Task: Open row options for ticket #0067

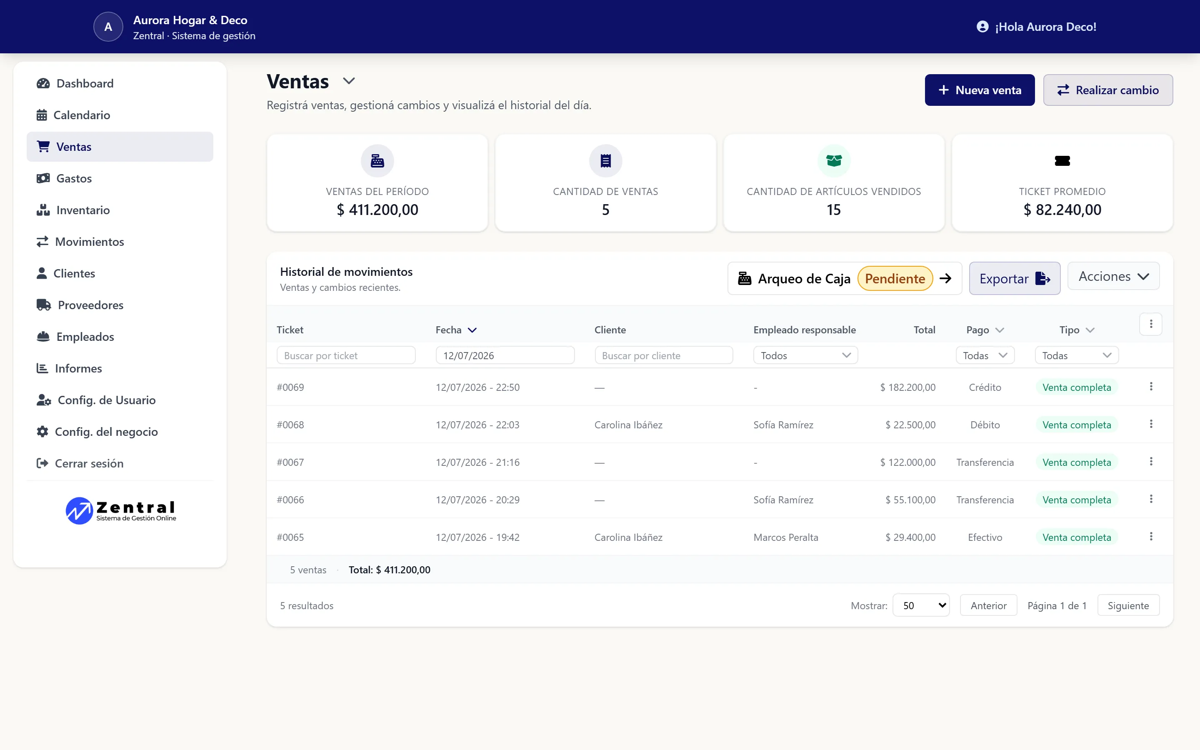Action: 1151,462
